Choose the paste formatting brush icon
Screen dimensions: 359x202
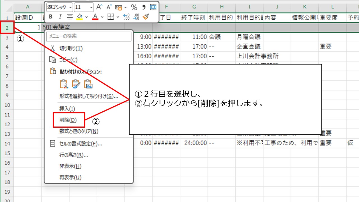[76, 84]
